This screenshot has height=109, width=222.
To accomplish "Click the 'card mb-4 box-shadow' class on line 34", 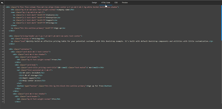I will pyautogui.click(x=34, y=94).
